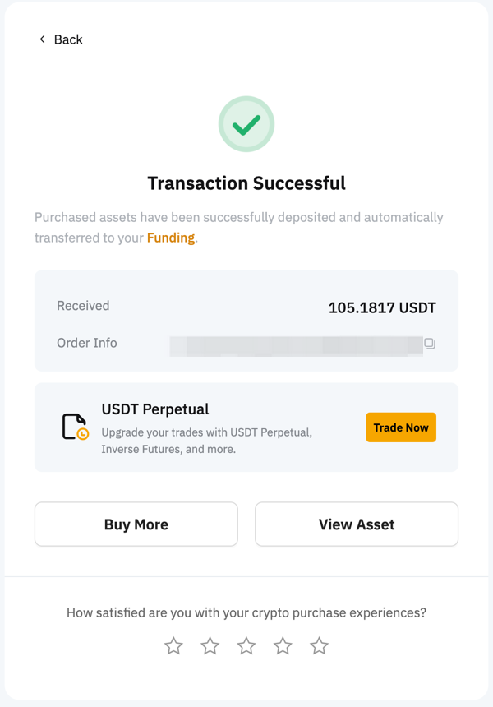Viewport: 493px width, 707px height.
Task: Select the second rating star
Action: click(210, 646)
